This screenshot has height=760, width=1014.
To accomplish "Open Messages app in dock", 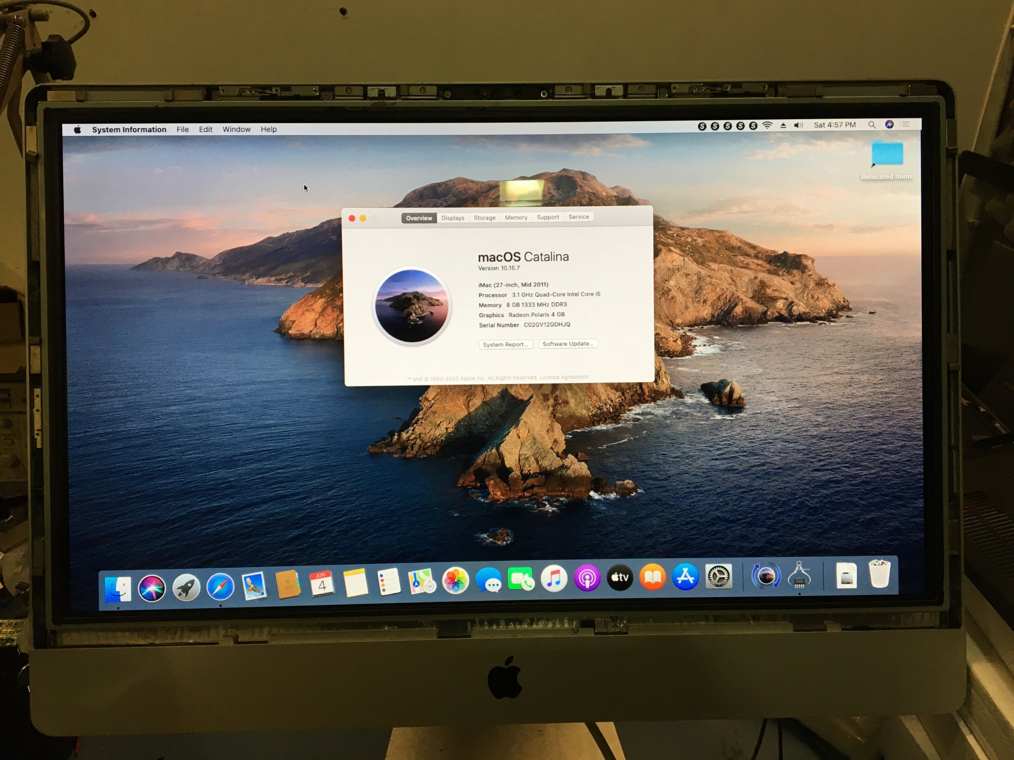I will pyautogui.click(x=489, y=580).
